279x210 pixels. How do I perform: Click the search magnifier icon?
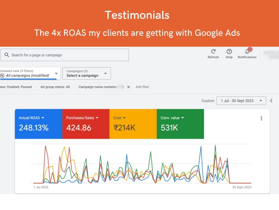point(7,55)
